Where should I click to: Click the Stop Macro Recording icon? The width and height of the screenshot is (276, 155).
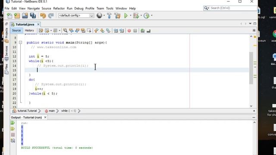click(135, 31)
